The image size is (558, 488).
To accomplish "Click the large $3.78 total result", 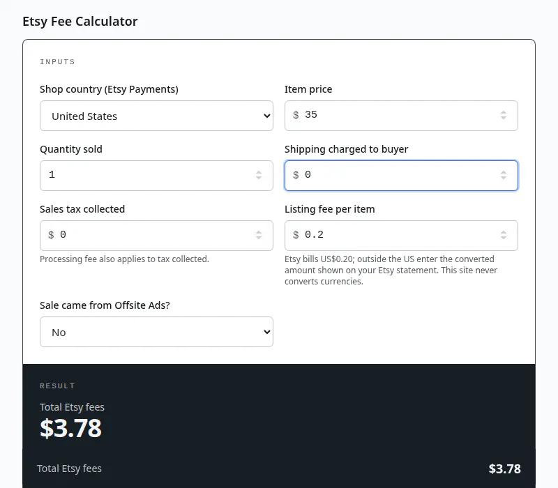I will [x=71, y=428].
